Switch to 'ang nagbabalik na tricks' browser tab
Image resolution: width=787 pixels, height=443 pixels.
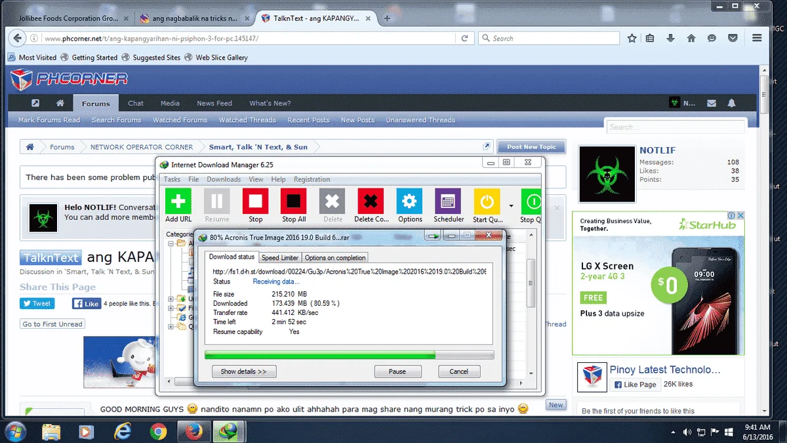[195, 18]
